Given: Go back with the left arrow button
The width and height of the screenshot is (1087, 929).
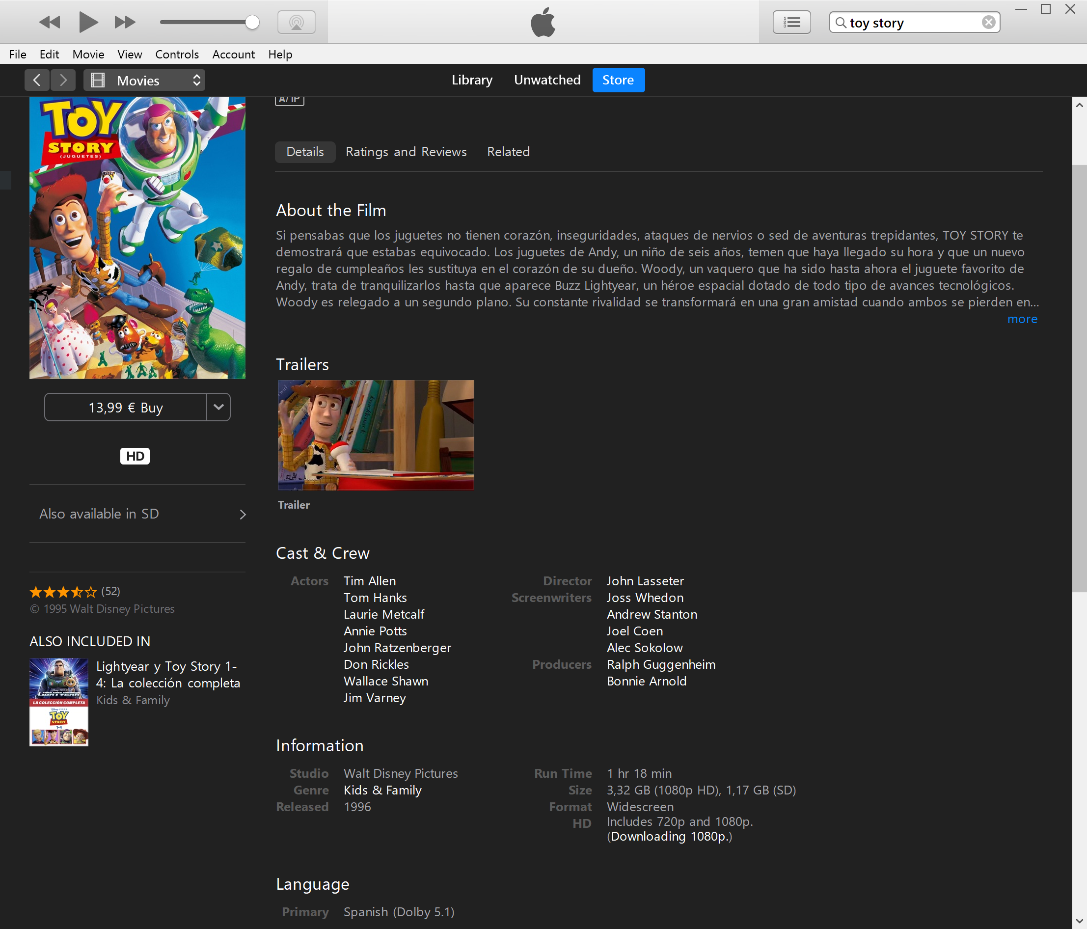Looking at the screenshot, I should 37,80.
